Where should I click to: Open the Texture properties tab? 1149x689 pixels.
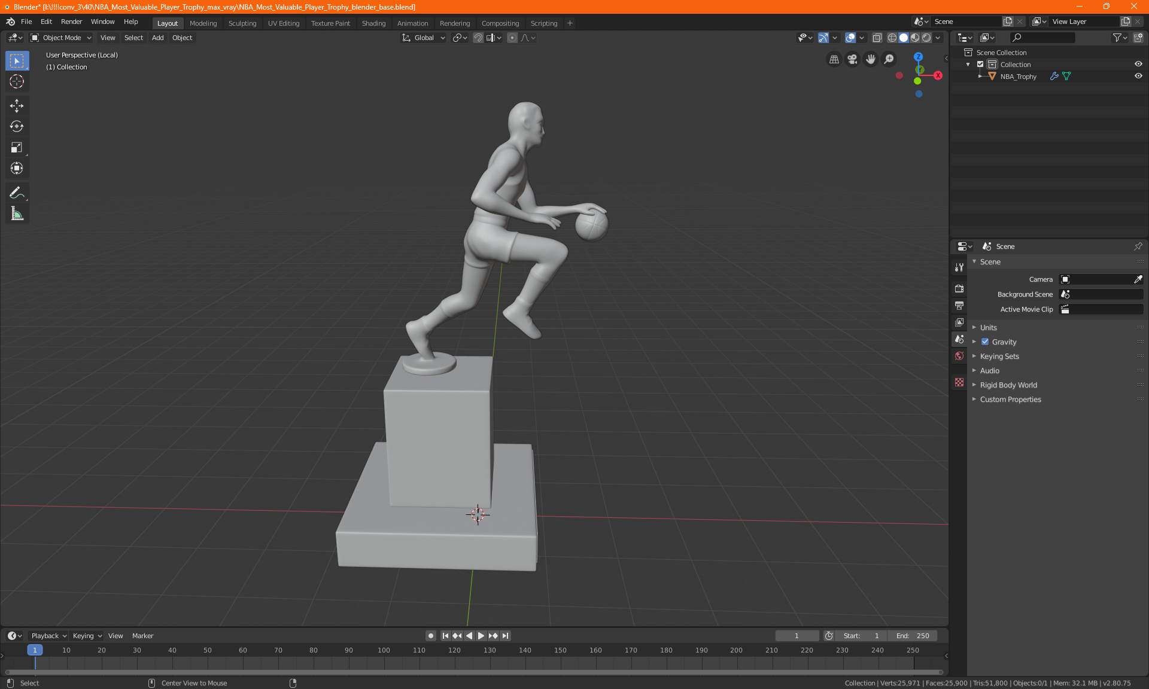pos(959,382)
